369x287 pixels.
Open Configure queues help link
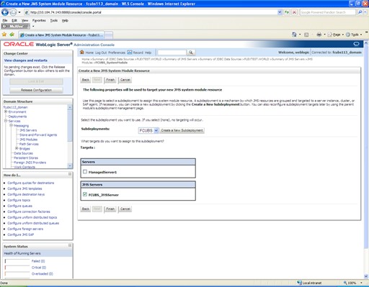point(19,206)
